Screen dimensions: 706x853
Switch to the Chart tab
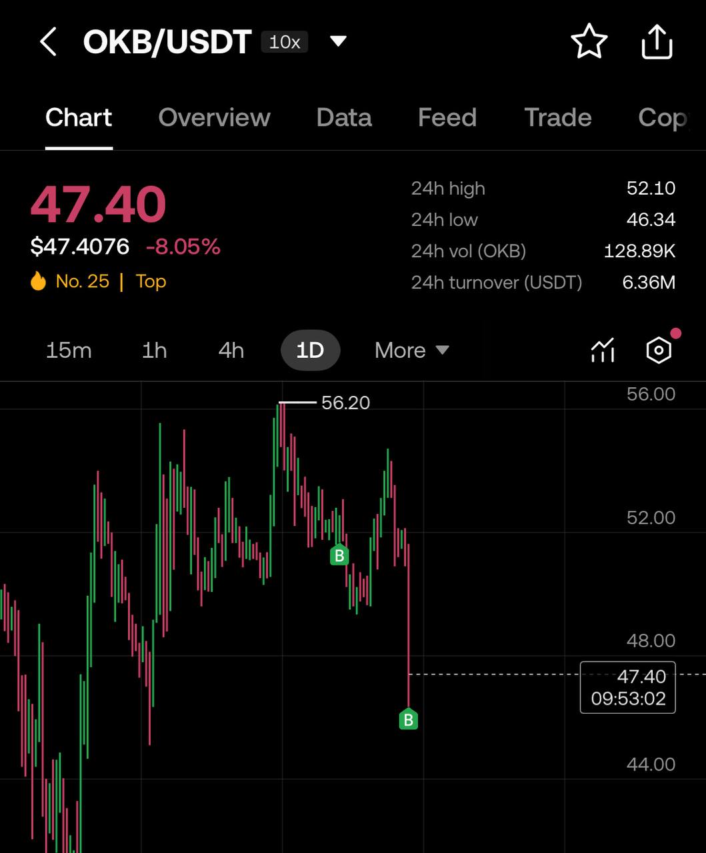tap(79, 117)
